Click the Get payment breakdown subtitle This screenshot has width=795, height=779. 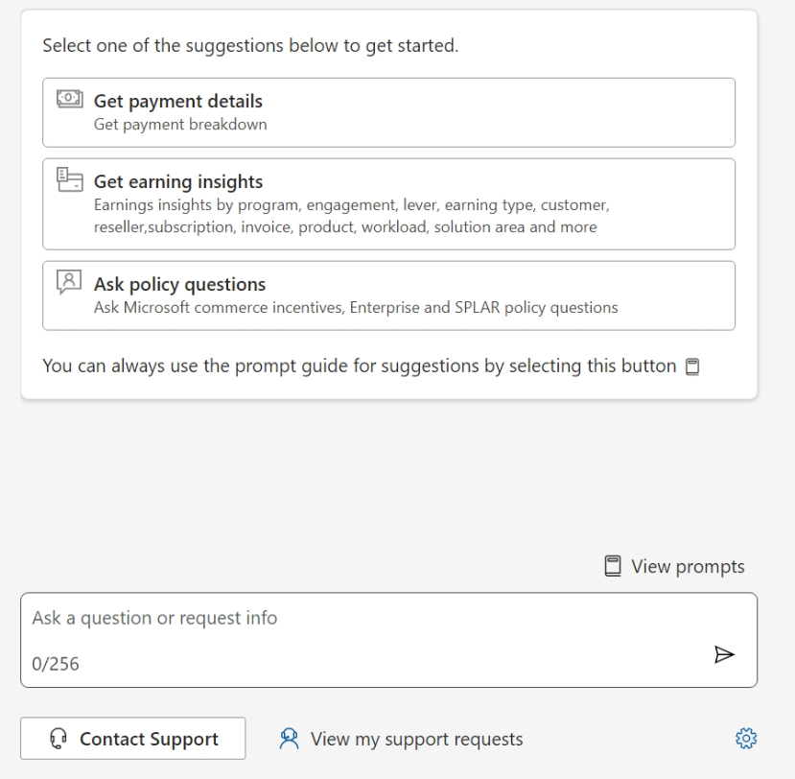click(180, 125)
